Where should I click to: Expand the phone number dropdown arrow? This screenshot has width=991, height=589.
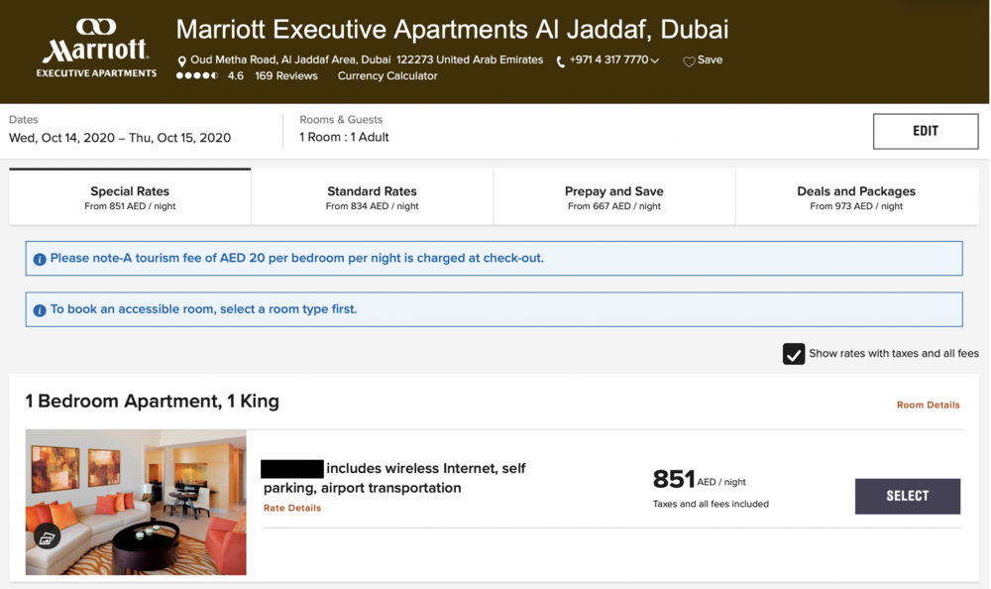656,61
